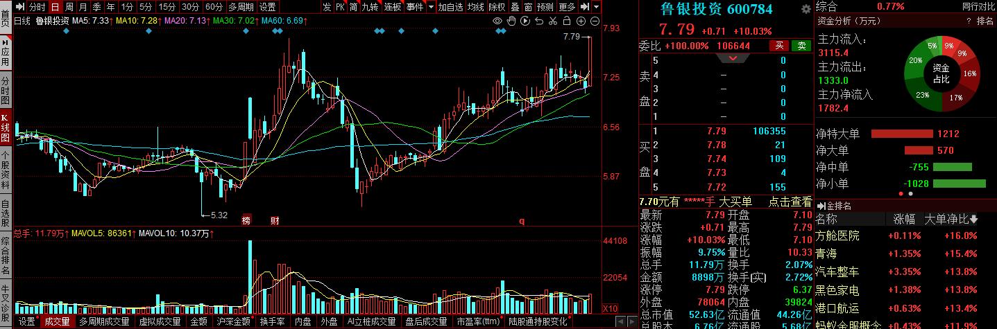
Task: Click the X10 volume scale label
Action: point(611,308)
